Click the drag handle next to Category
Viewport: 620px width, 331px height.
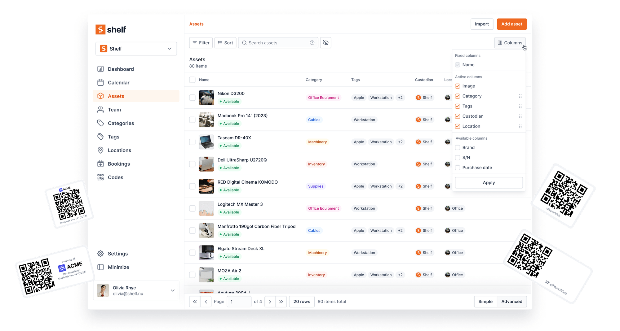point(520,96)
